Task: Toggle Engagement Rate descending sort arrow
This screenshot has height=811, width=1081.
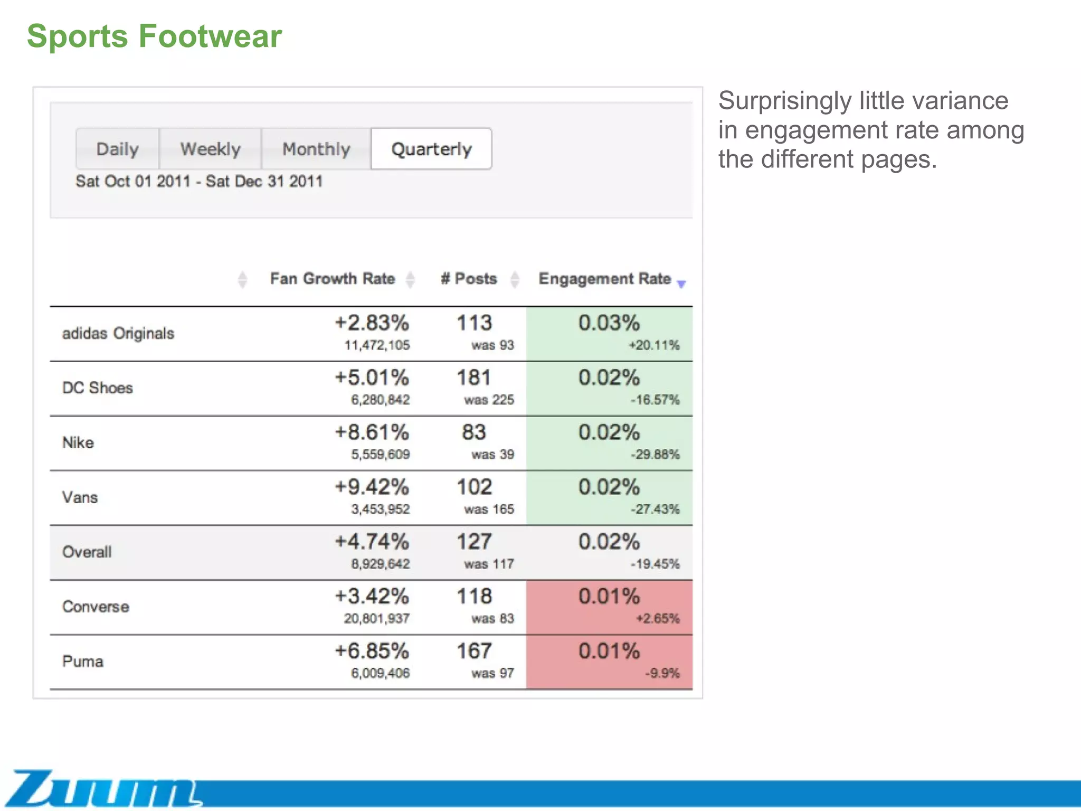Action: tap(681, 284)
